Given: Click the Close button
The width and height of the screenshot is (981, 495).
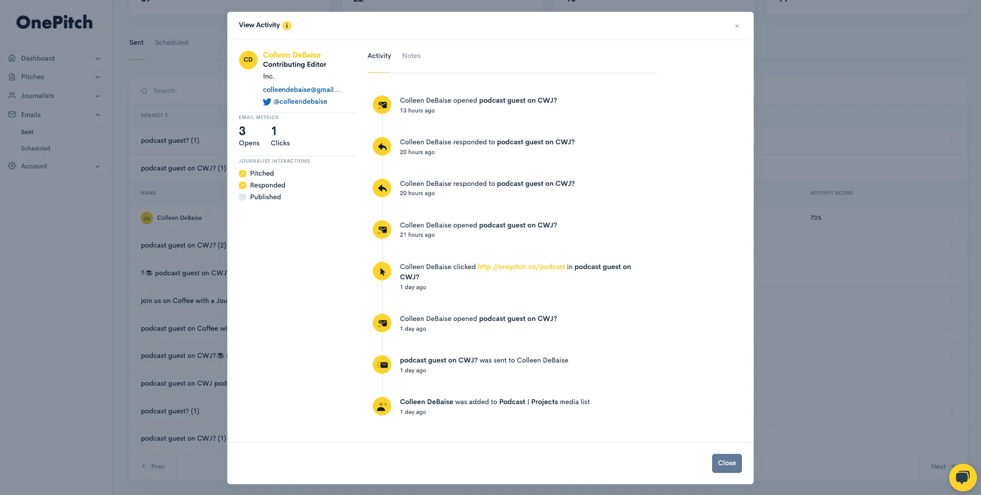Looking at the screenshot, I should pyautogui.click(x=726, y=463).
